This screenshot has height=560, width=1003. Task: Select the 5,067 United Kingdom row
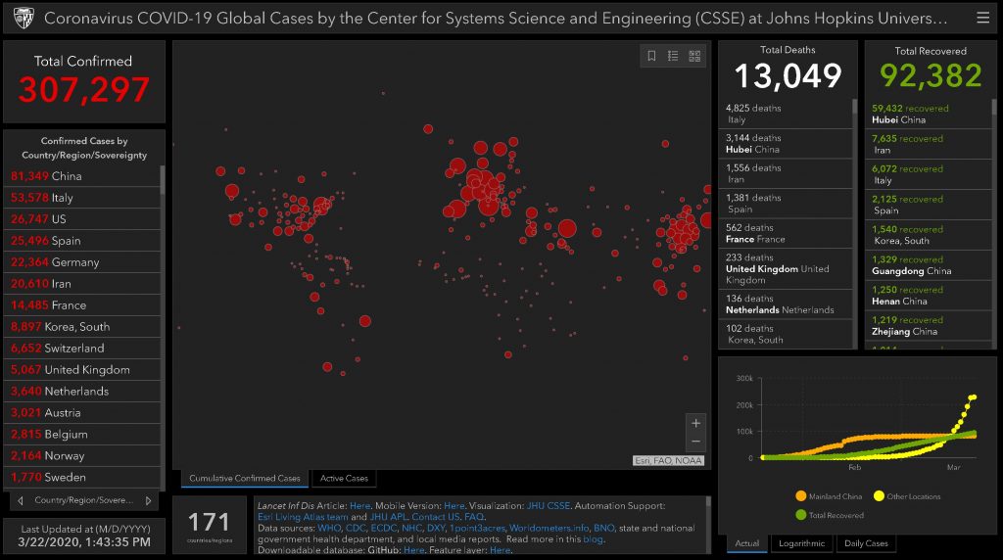tap(82, 369)
